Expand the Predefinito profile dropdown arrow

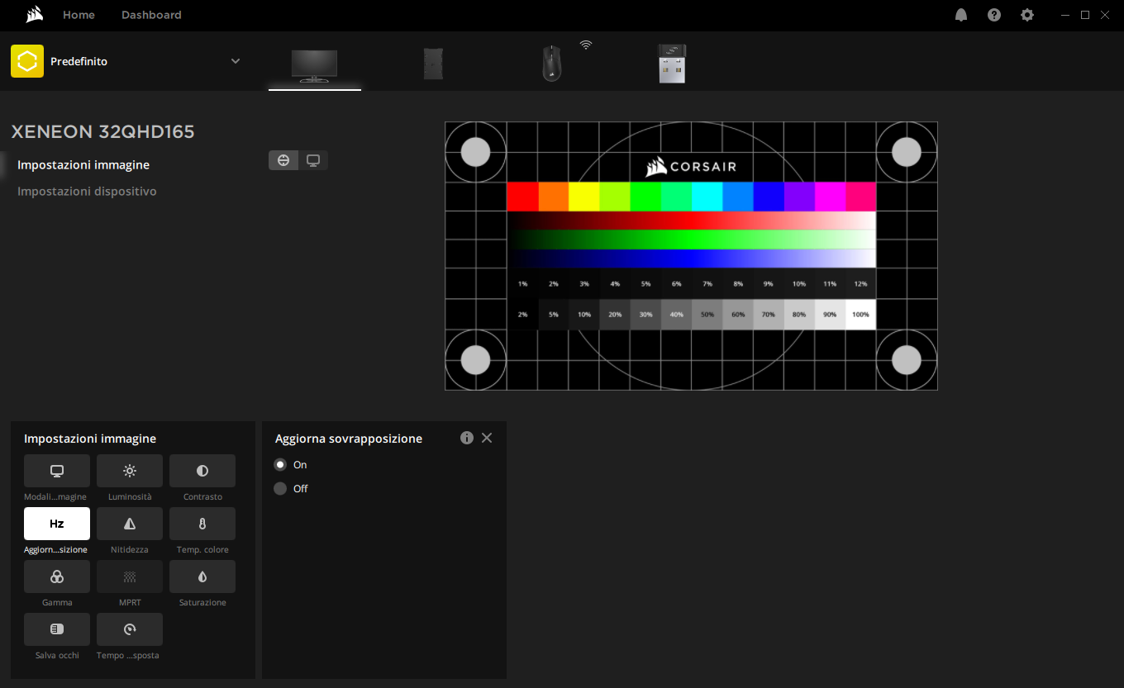(x=236, y=61)
